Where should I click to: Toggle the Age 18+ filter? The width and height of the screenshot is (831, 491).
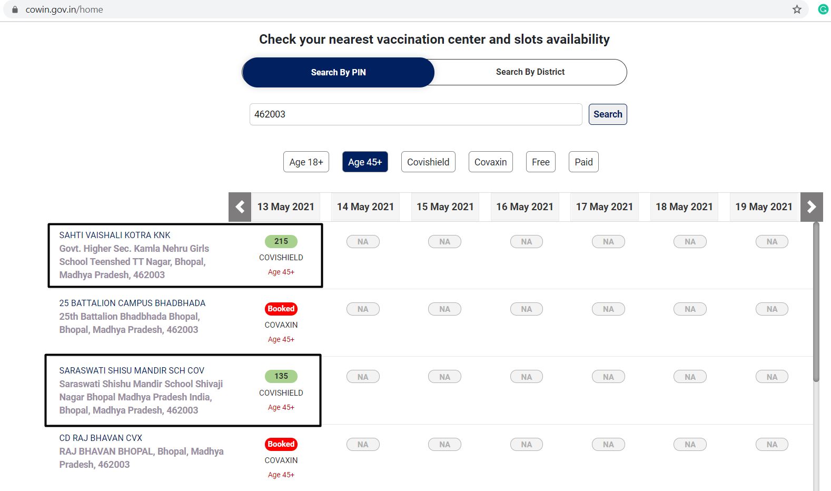click(306, 162)
